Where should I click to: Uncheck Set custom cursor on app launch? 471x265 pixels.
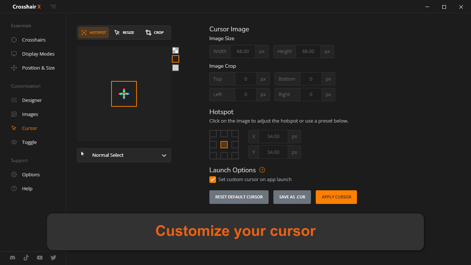coord(213,180)
